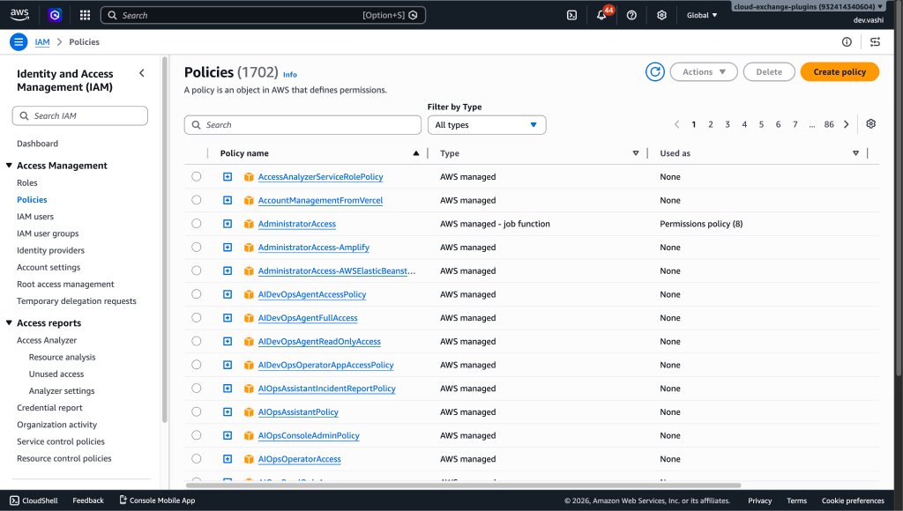Open the help question mark icon
903x511 pixels.
point(631,15)
